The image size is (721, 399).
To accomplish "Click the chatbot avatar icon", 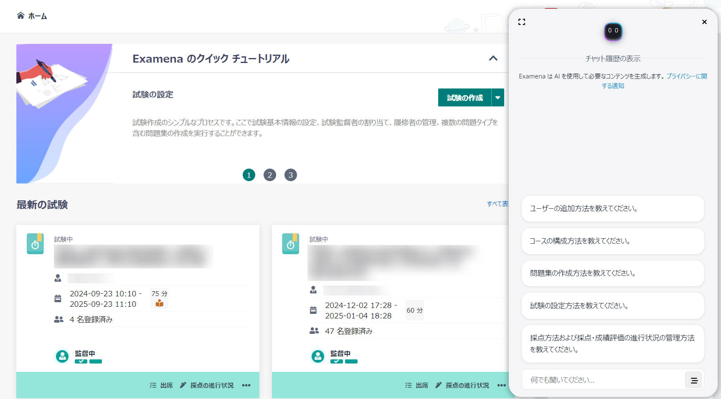I will [x=613, y=31].
